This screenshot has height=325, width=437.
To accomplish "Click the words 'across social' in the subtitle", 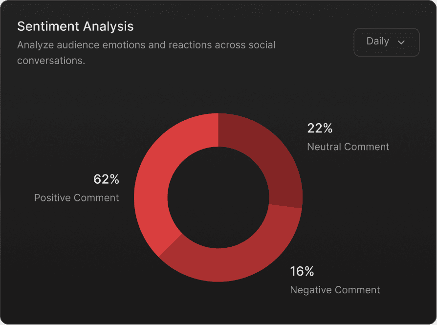I will click(x=245, y=45).
